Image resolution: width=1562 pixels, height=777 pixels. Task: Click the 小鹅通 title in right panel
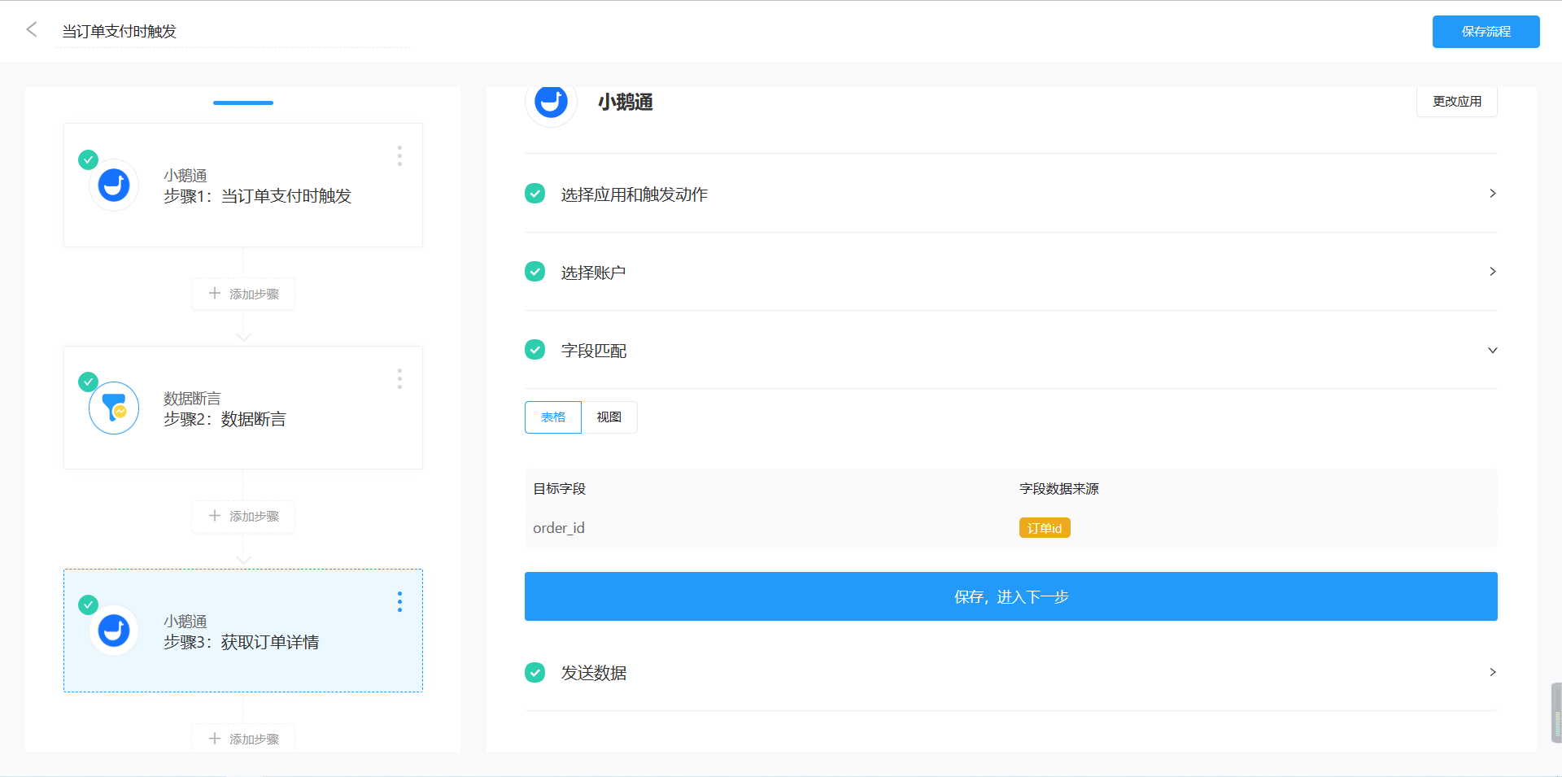[x=626, y=103]
